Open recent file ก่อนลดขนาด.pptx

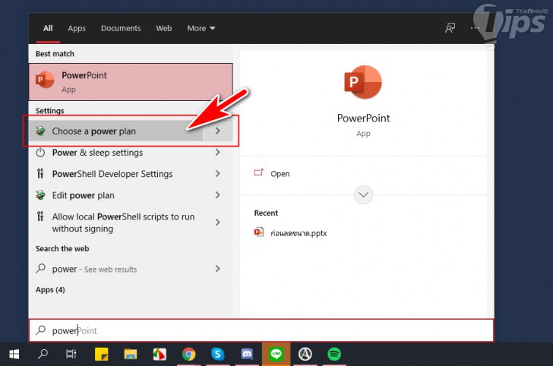point(299,233)
